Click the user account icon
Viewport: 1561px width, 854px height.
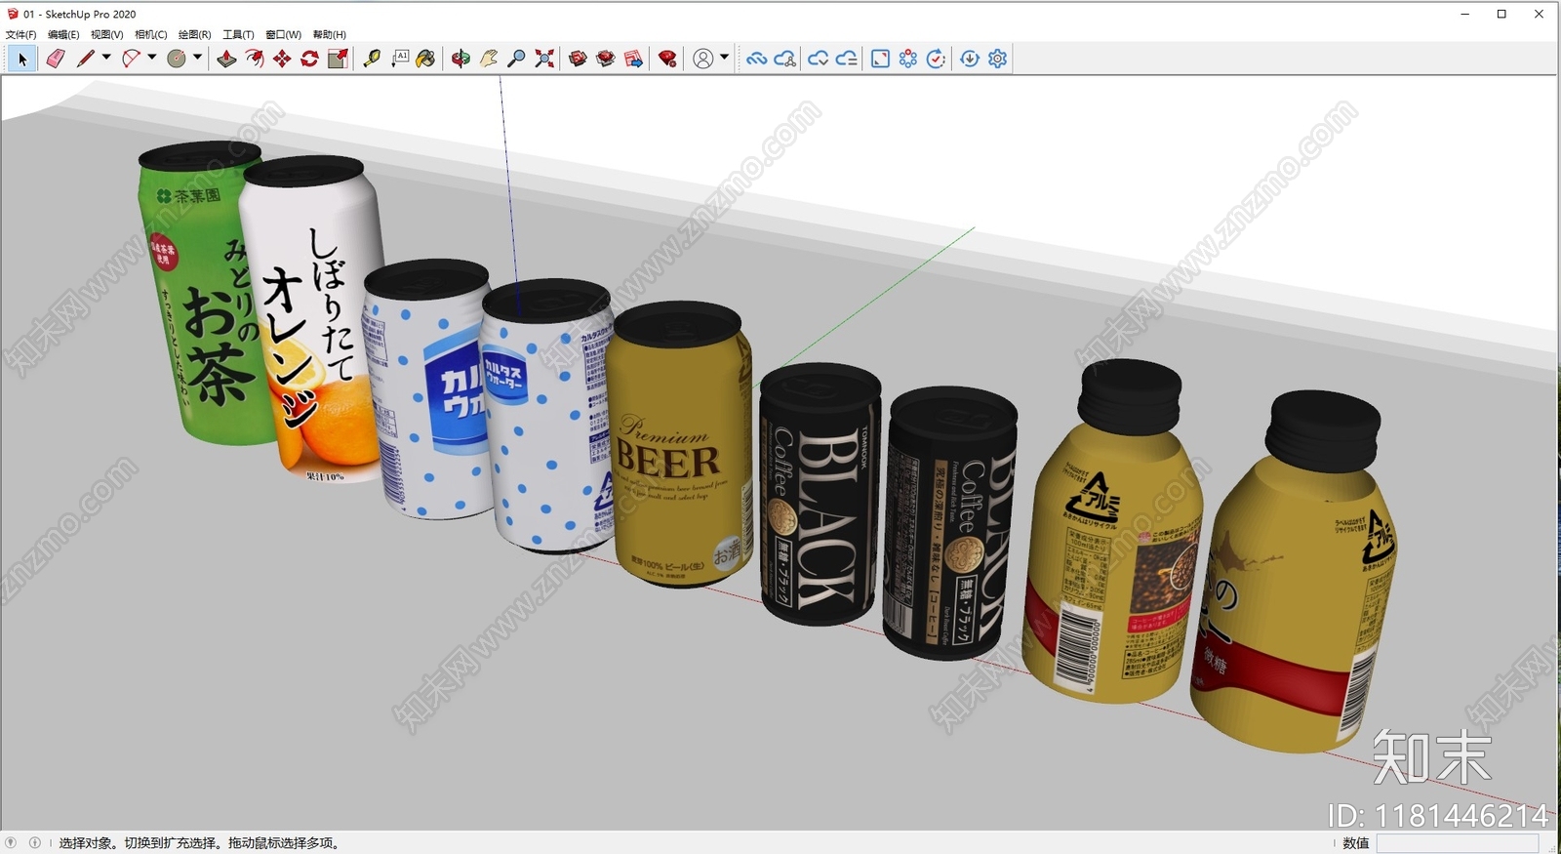pos(702,59)
